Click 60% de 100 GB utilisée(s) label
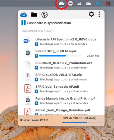114x140 pixels. tap(79, 118)
